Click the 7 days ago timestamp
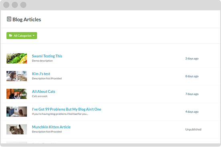221x147 pixels. click(192, 94)
